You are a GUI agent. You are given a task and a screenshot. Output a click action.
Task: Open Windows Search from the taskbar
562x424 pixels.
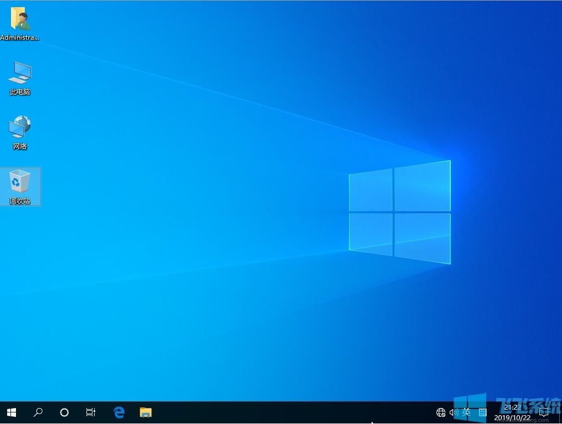38,412
